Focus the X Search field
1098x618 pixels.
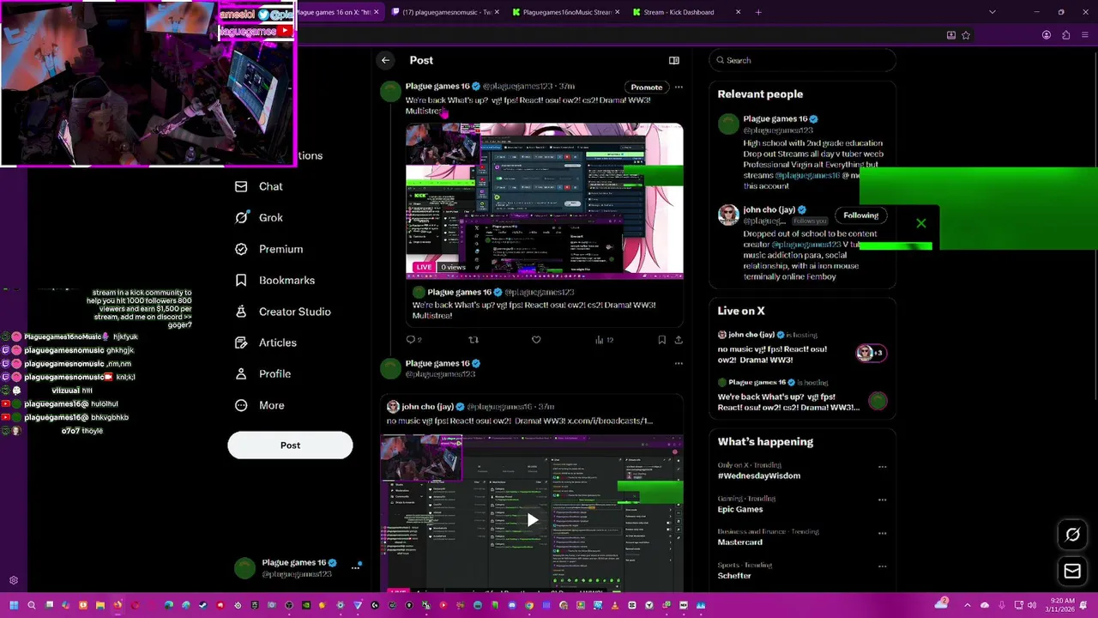802,60
